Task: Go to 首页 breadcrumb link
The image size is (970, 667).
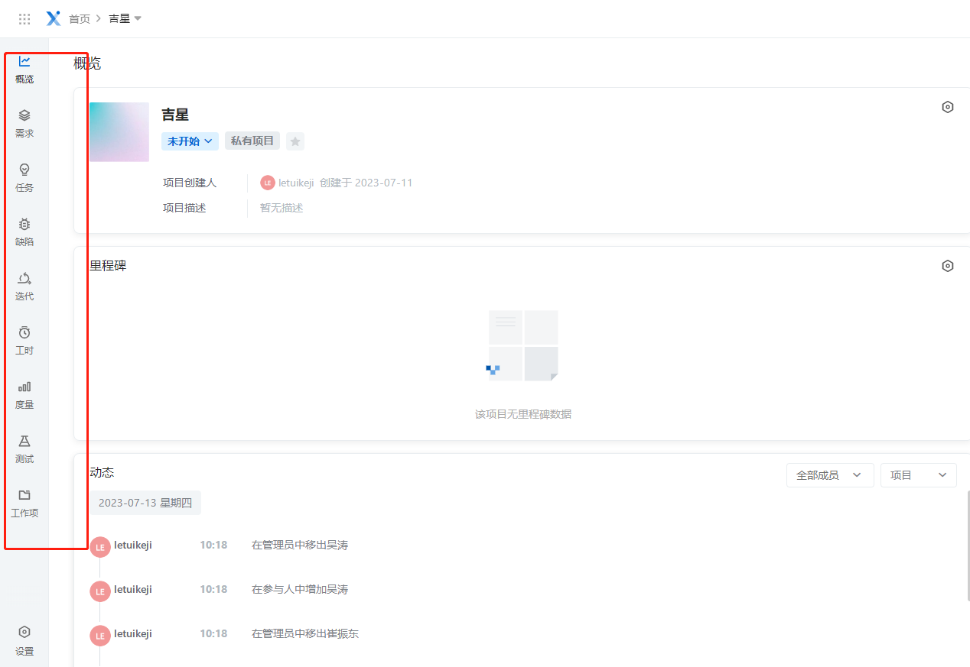Action: tap(80, 19)
